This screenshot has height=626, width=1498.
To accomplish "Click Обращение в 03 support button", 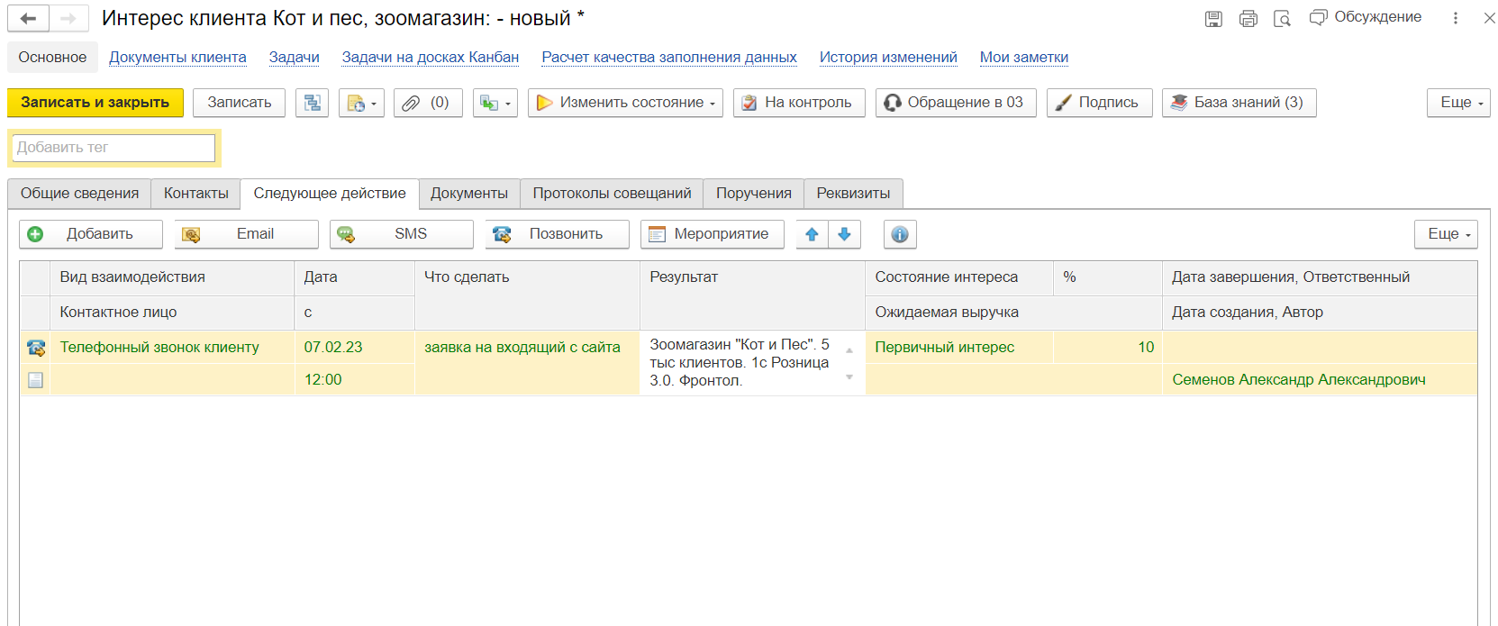I will [x=955, y=103].
